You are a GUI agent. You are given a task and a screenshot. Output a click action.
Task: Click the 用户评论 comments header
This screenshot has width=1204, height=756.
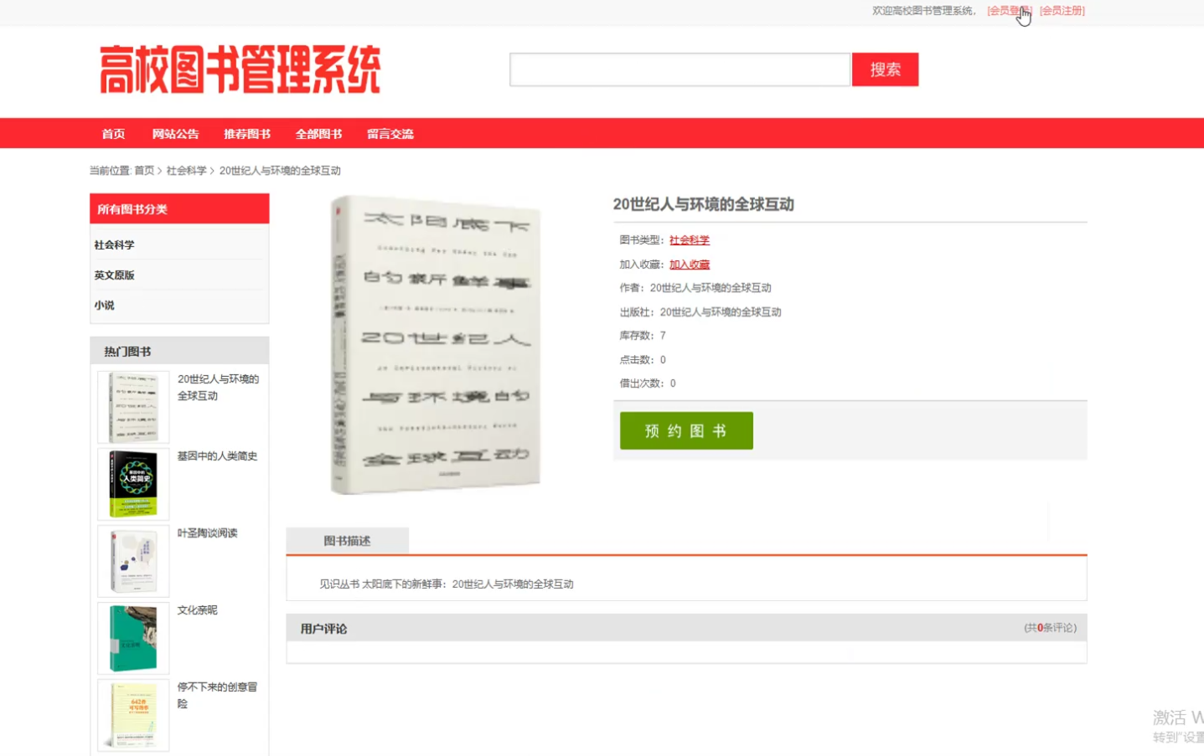click(323, 629)
